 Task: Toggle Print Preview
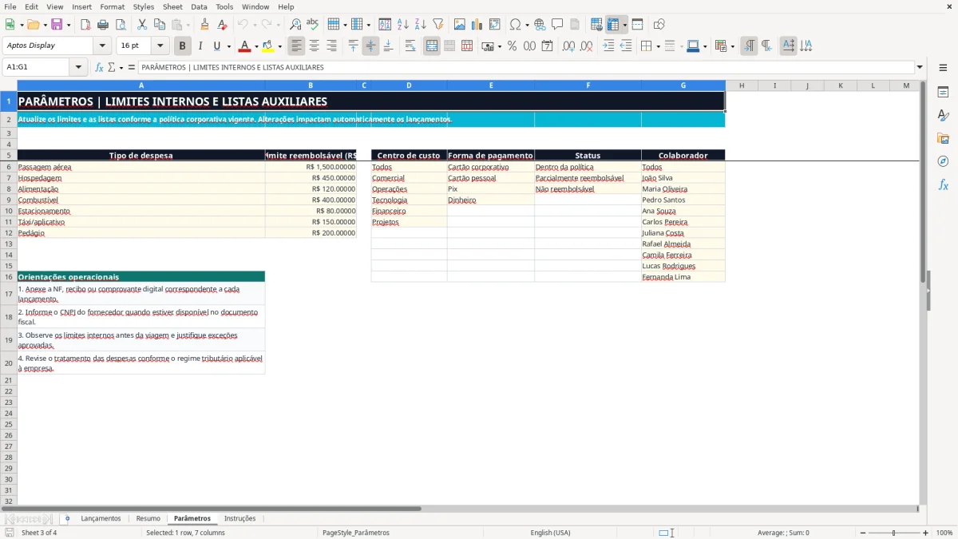click(121, 25)
